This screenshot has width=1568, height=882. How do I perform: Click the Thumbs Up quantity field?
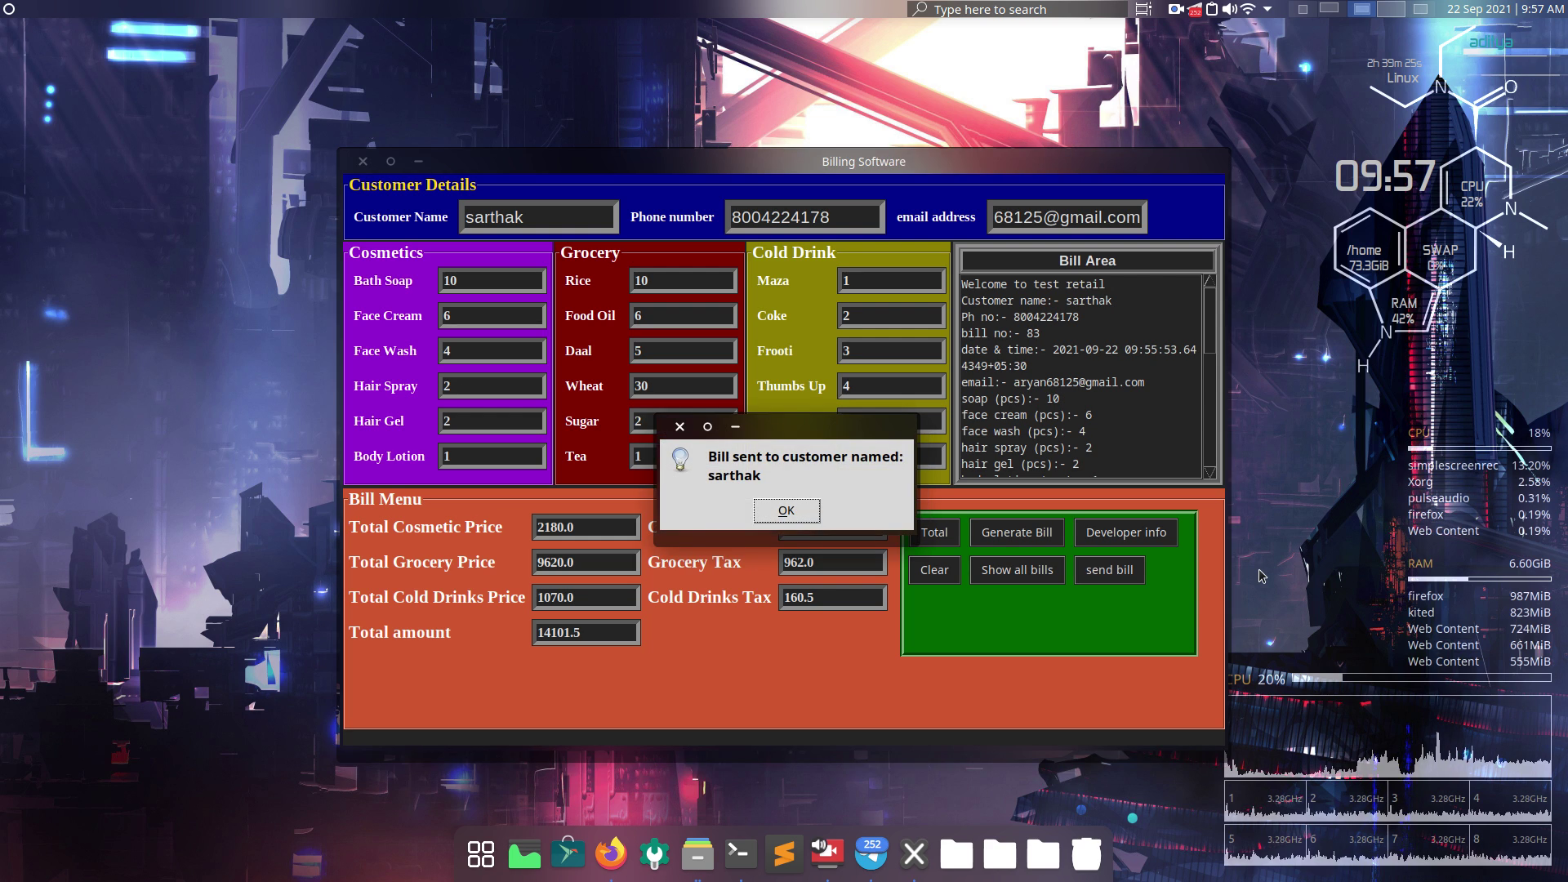coord(892,386)
